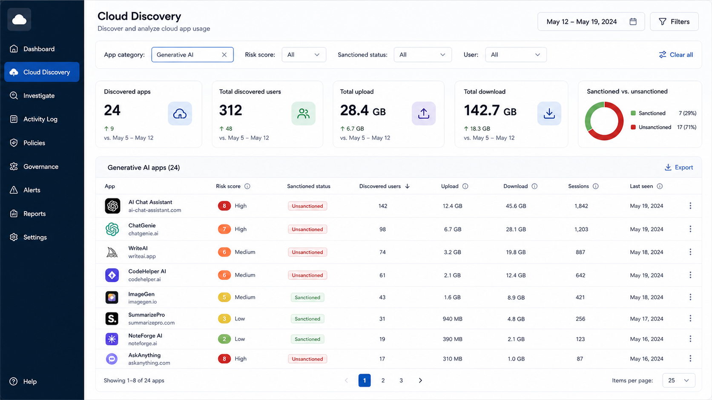Export the Generative AI apps list

679,167
